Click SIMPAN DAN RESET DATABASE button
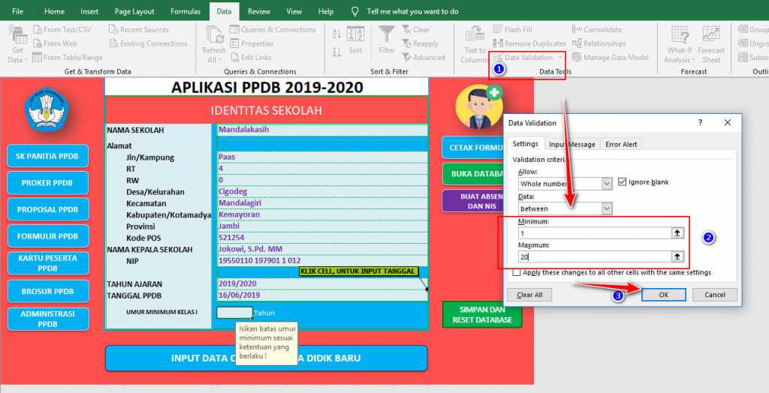 click(482, 314)
